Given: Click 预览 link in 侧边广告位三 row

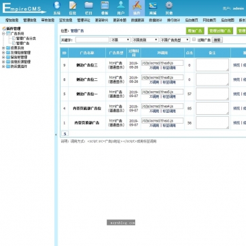Looking at the screenshot, I should 236,65.
